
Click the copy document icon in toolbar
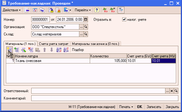(x=42, y=10)
